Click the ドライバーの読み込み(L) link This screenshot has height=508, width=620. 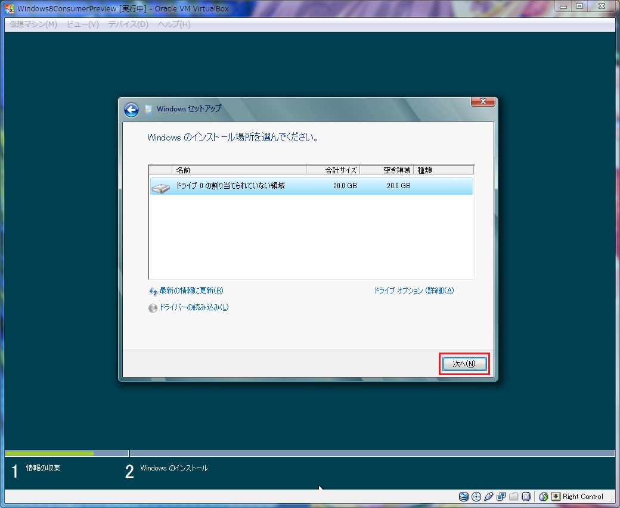tap(194, 307)
